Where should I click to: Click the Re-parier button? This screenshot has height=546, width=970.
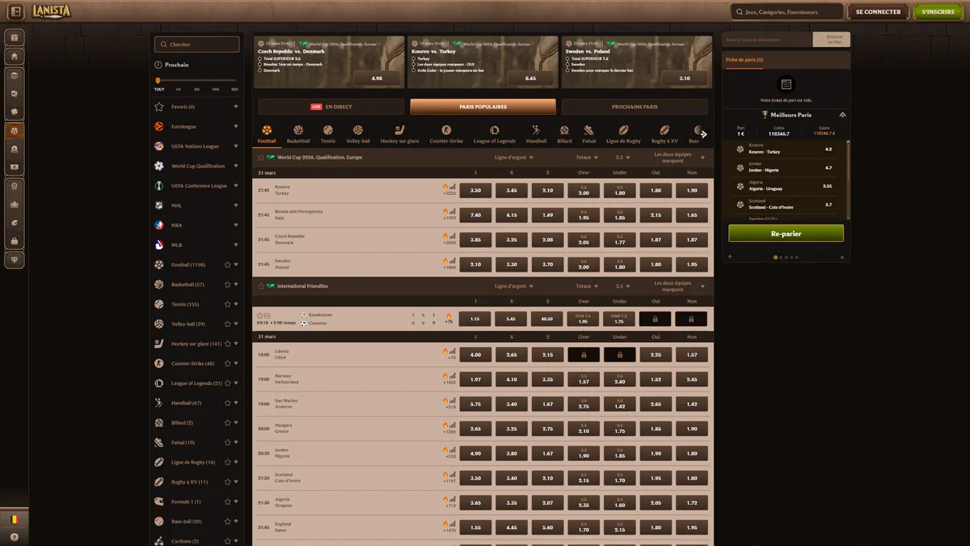point(786,233)
